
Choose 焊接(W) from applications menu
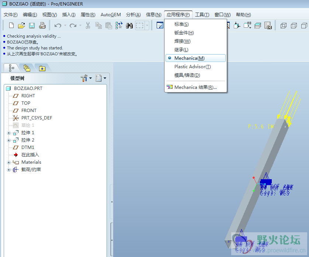point(195,41)
